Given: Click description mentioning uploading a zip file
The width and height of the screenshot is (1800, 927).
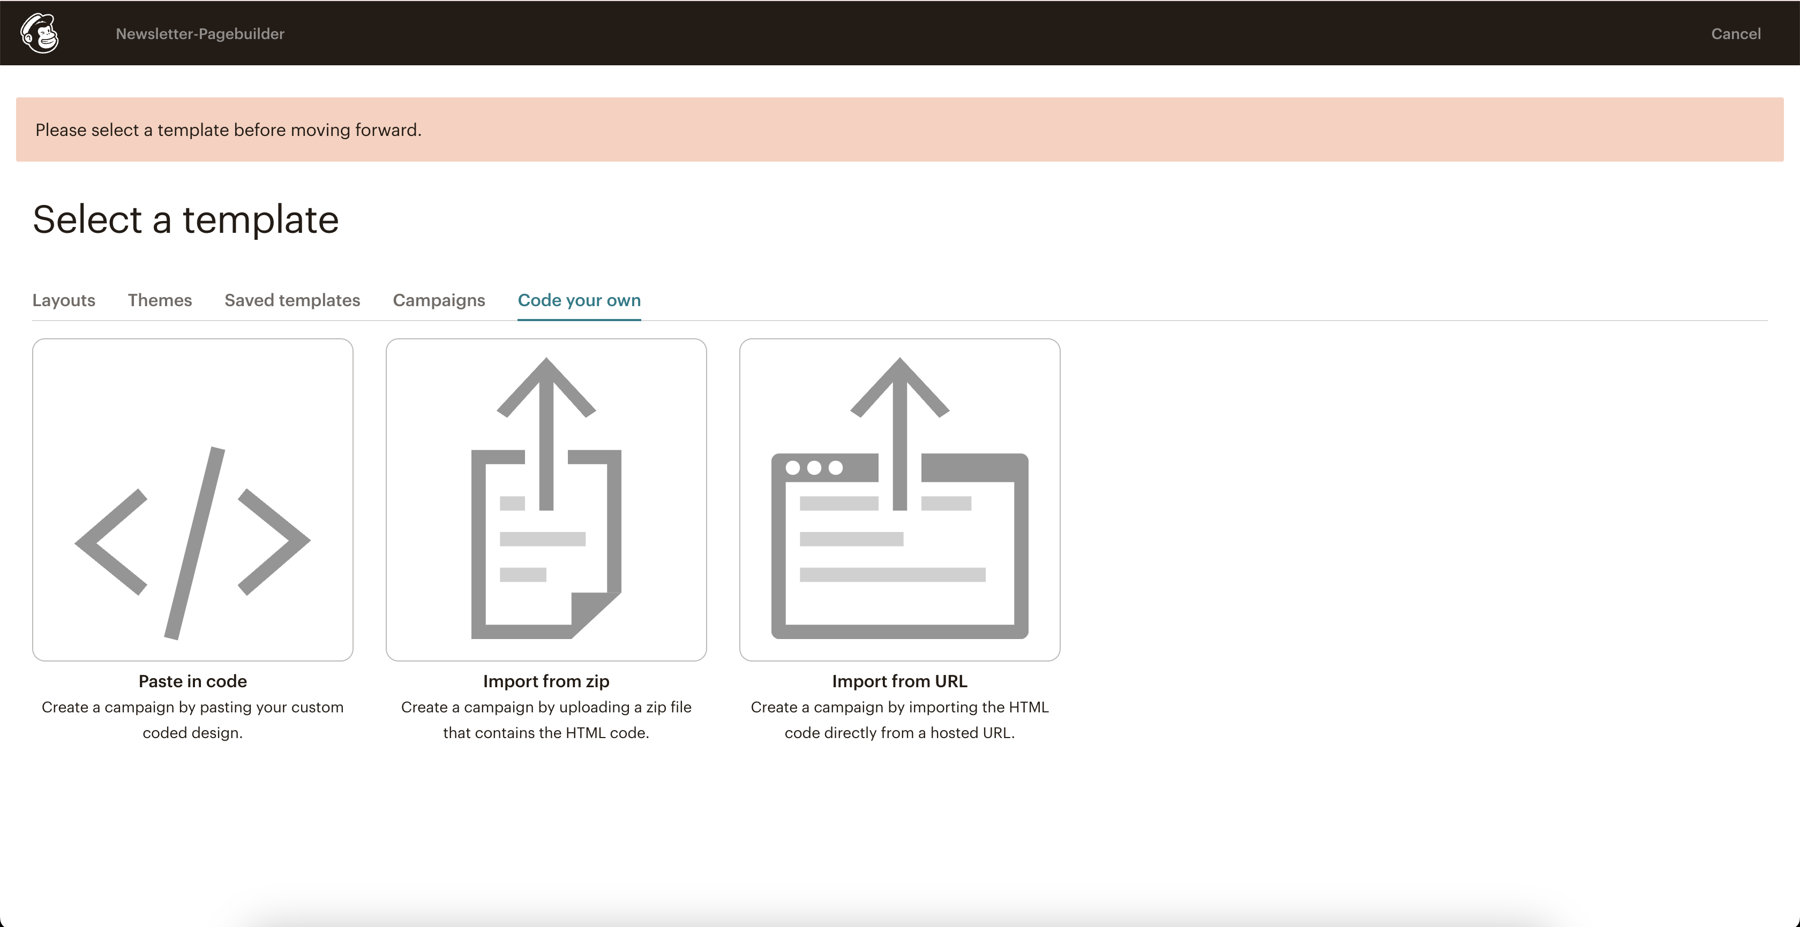Looking at the screenshot, I should tap(546, 720).
